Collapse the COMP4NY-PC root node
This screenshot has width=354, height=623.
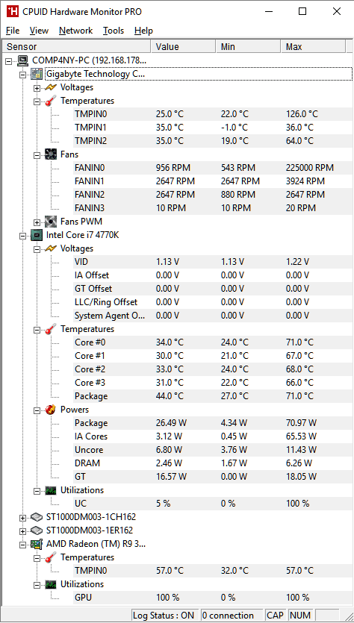pos(9,60)
